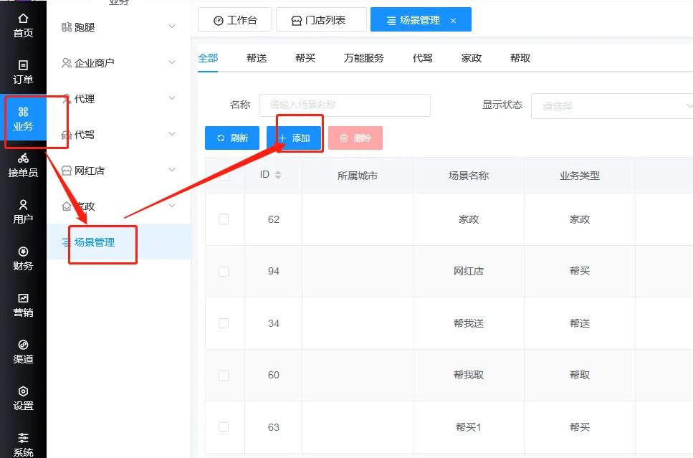Screen dimensions: 693x458
Task: Tick the checkbox for row ID 94
Action: click(x=224, y=272)
